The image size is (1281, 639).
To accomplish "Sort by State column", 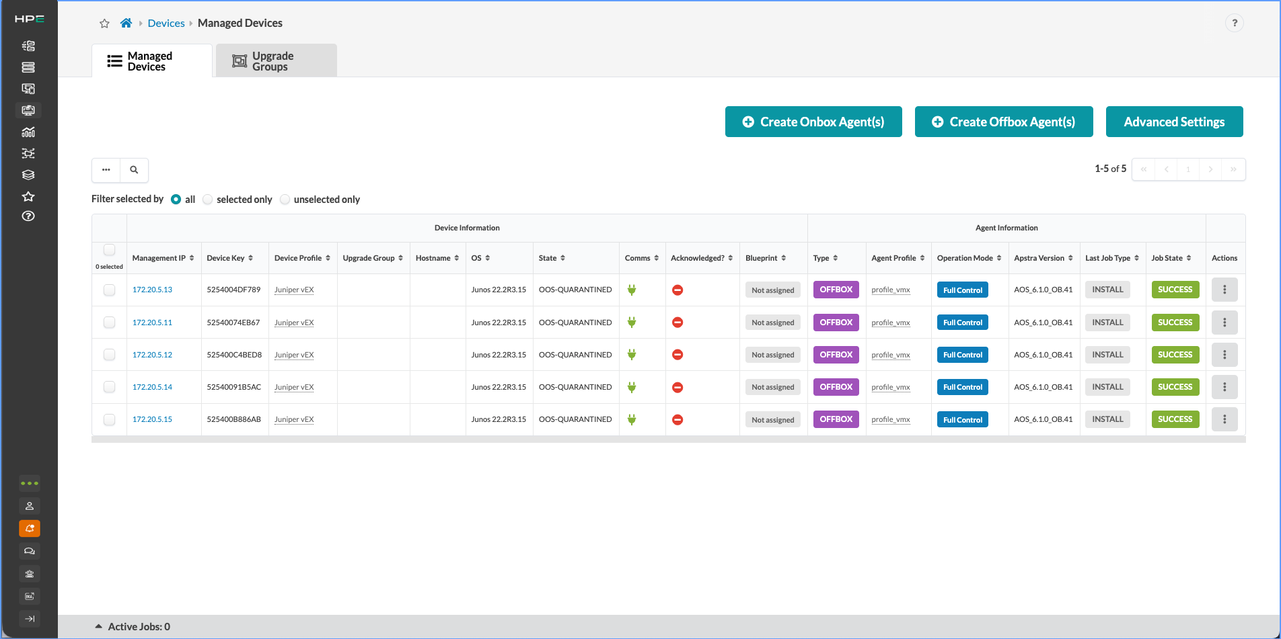I will coord(552,258).
